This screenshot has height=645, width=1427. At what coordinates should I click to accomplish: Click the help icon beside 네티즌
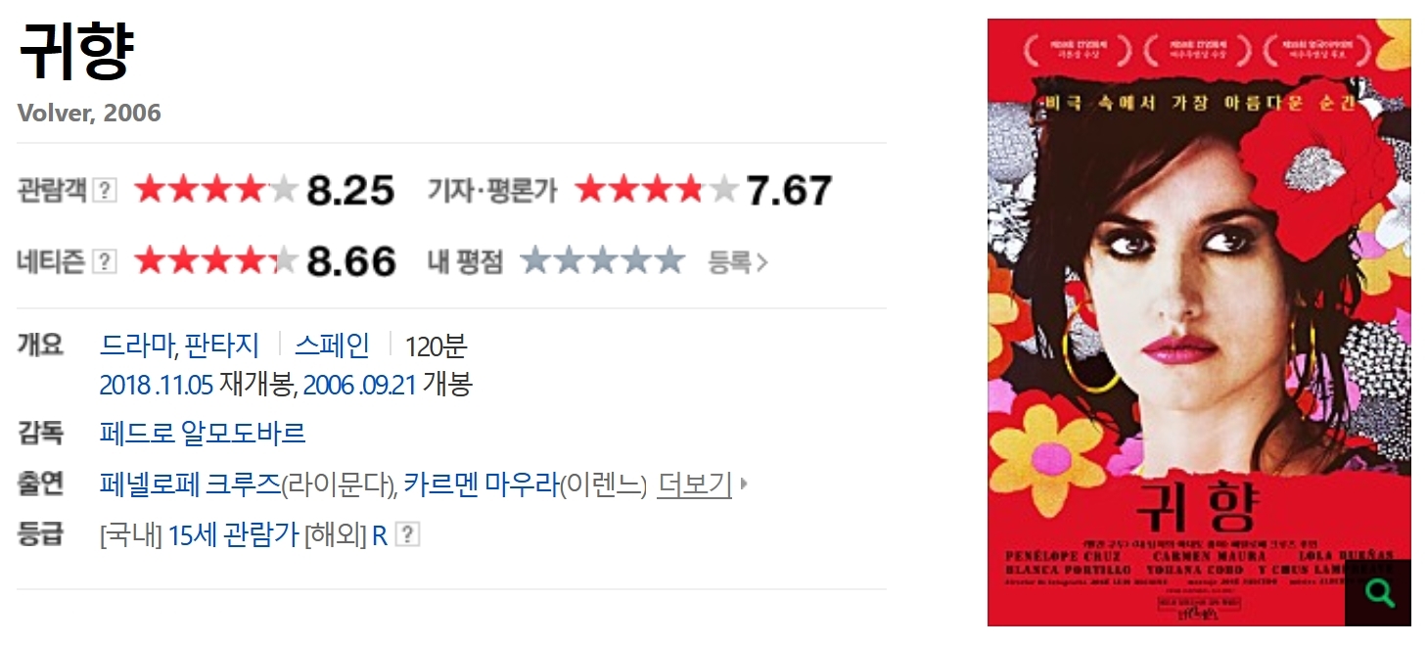point(105,261)
